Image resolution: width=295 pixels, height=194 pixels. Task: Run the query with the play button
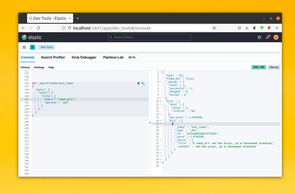[139, 83]
